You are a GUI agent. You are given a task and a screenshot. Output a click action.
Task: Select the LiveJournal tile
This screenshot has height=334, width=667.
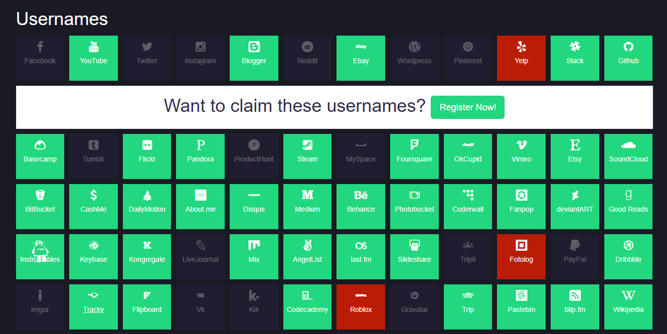tap(200, 257)
